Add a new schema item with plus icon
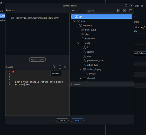The width and height of the screenshot is (146, 135). 73,11
